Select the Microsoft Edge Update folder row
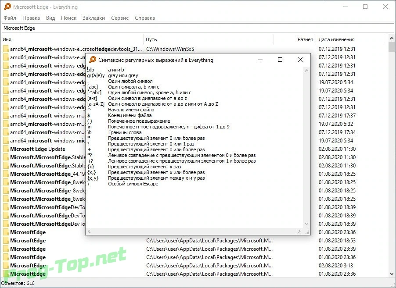This screenshot has height=288, width=396. point(38,149)
